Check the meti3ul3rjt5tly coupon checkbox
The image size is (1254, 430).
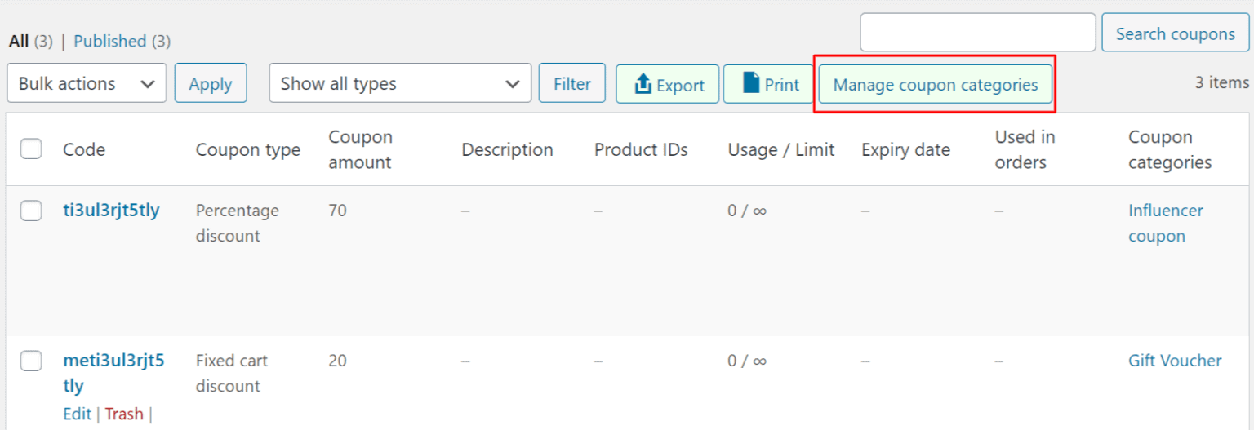coord(31,361)
